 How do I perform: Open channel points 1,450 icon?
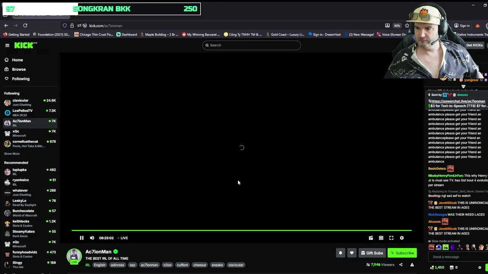[x=437, y=268]
